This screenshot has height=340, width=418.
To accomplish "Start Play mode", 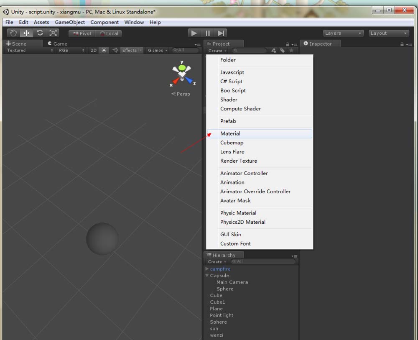I will (x=194, y=33).
